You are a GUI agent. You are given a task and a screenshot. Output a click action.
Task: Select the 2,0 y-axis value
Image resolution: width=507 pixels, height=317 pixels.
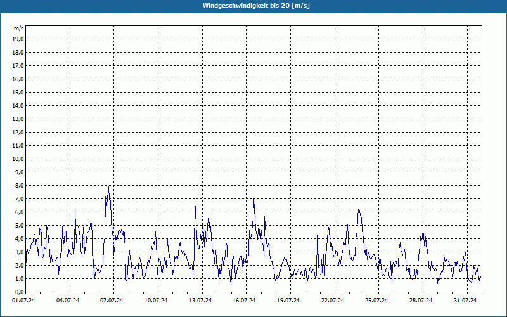pos(19,265)
